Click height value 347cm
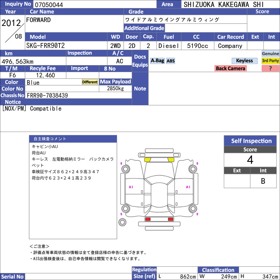The image size is (280, 280). click(x=270, y=276)
